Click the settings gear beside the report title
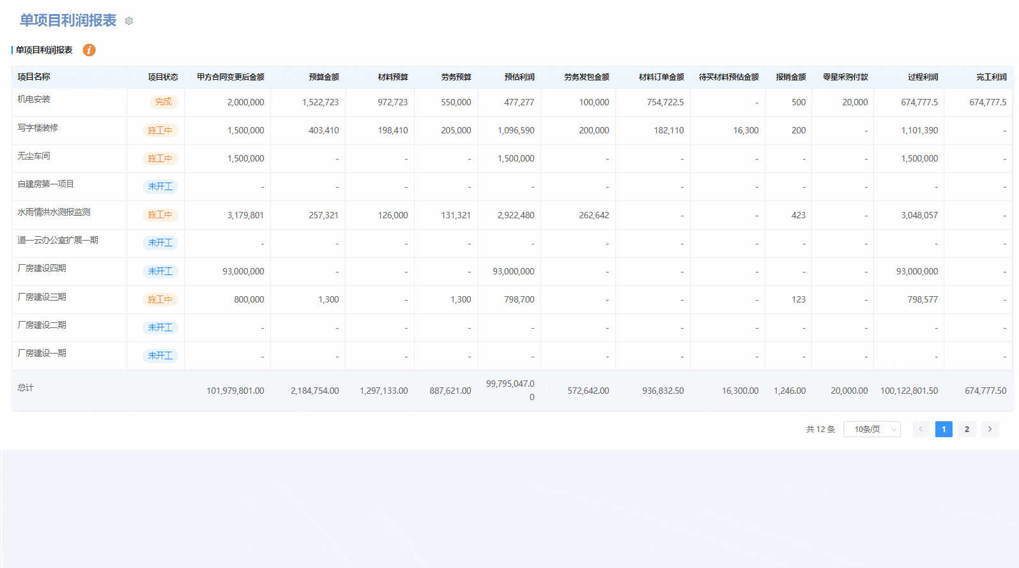Screen dimensions: 1019x568 [129, 21]
